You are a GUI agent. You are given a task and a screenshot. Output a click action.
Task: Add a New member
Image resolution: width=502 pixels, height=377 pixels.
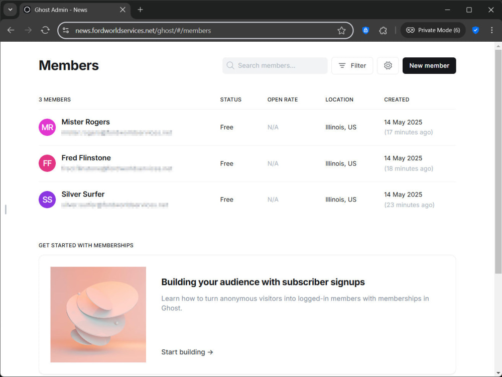point(429,65)
